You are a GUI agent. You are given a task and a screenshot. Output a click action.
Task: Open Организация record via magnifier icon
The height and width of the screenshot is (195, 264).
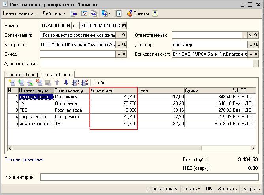click(x=124, y=35)
